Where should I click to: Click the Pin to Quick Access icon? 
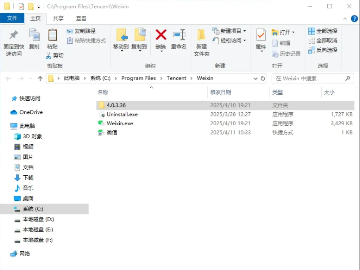pos(14,35)
